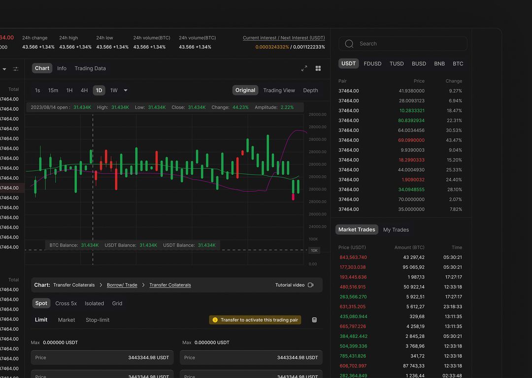
Task: Select the BUSD market tab
Action: tap(419, 63)
